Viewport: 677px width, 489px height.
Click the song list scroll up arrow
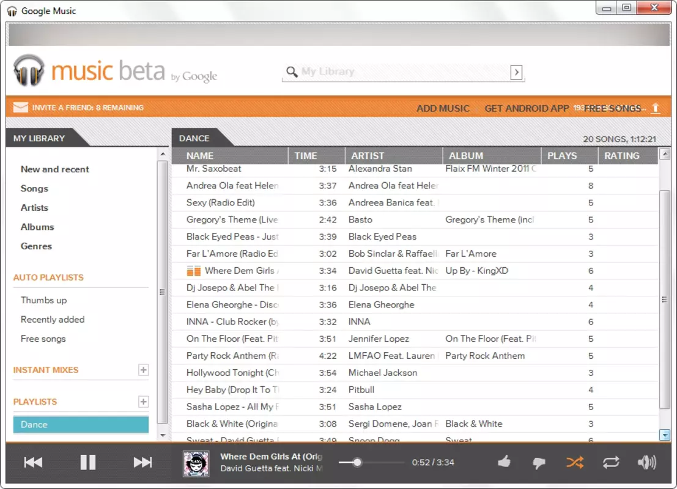click(665, 153)
